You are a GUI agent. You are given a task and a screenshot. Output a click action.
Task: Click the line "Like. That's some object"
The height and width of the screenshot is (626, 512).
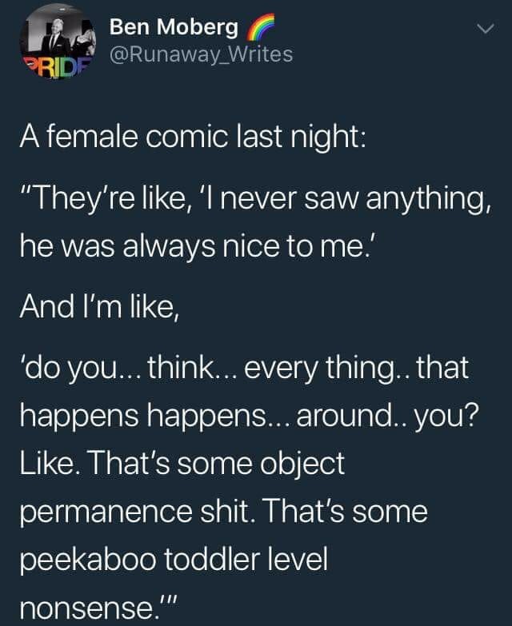tap(183, 464)
